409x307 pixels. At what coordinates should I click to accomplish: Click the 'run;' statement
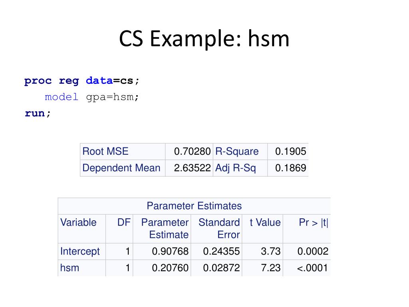pyautogui.click(x=38, y=113)
